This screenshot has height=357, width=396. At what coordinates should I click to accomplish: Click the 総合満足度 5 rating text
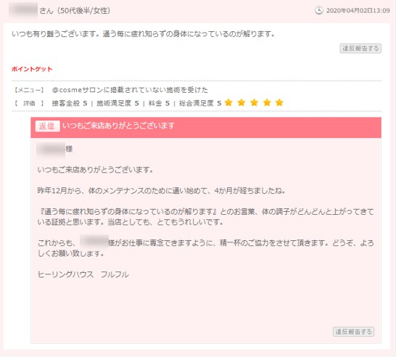[x=200, y=103]
